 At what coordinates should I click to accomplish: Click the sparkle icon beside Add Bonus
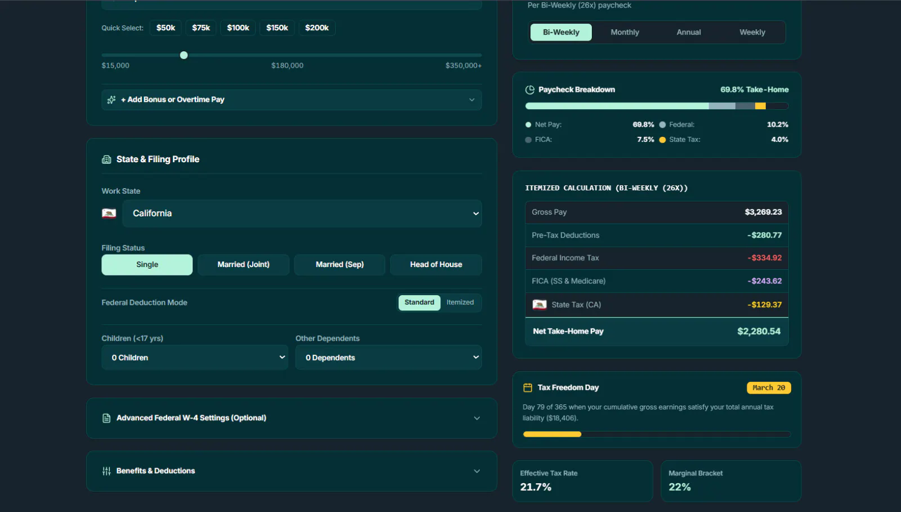[x=111, y=100]
